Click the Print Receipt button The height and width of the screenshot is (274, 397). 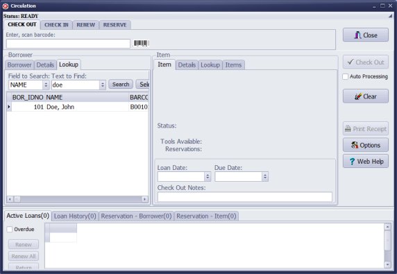pos(366,129)
